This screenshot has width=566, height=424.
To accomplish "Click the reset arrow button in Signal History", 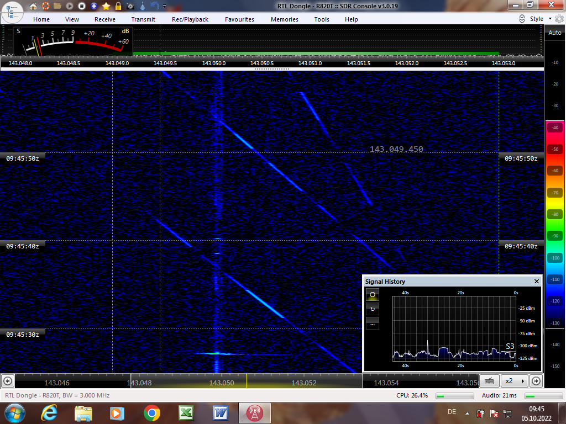I will tap(373, 309).
